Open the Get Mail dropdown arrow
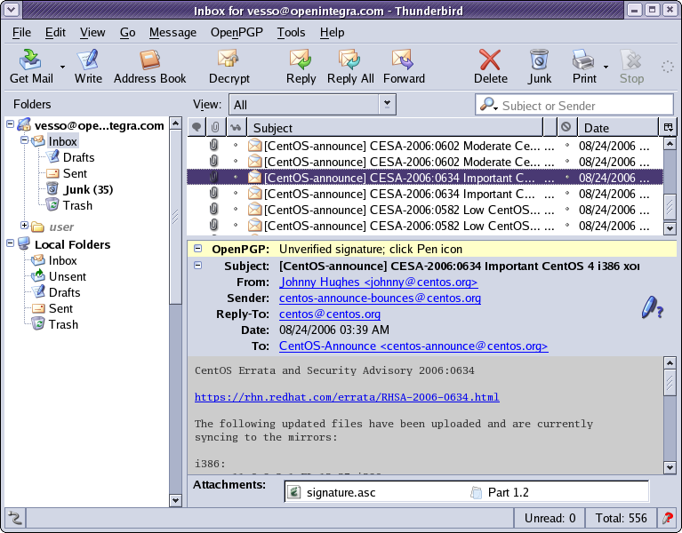This screenshot has width=682, height=533. 62,67
